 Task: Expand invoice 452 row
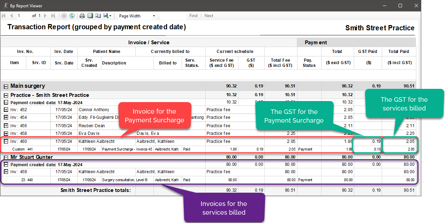tap(6, 110)
